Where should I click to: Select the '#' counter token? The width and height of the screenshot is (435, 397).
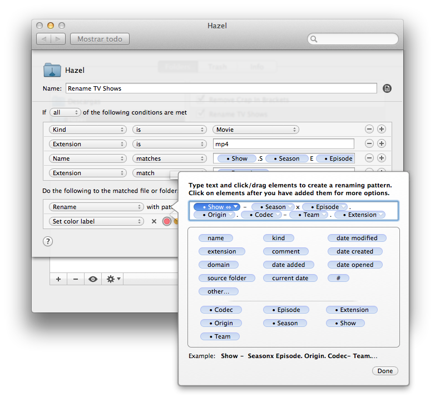(x=338, y=278)
